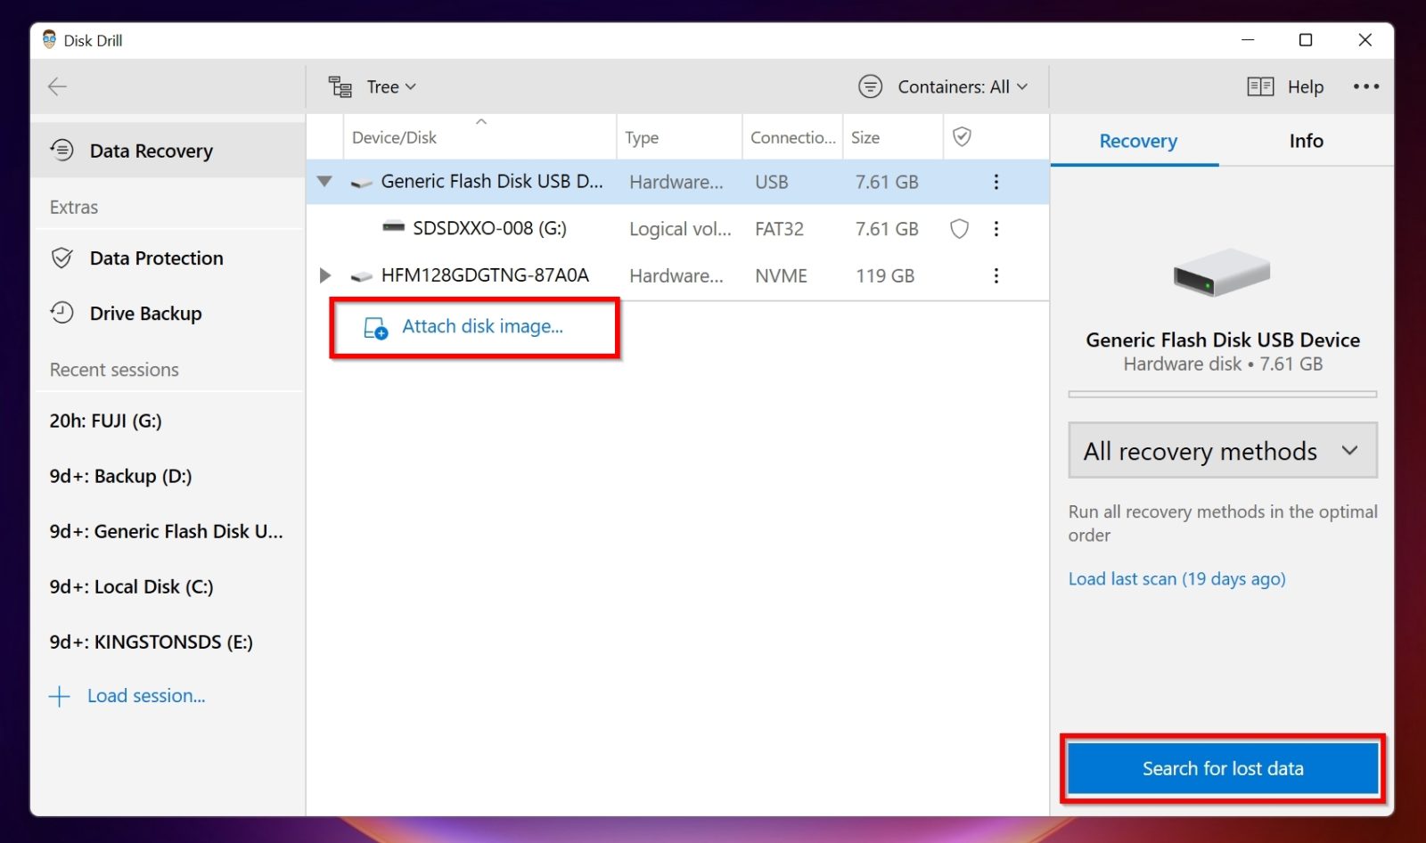Click the progress bar under Generic Flash Disk

[x=1222, y=393]
